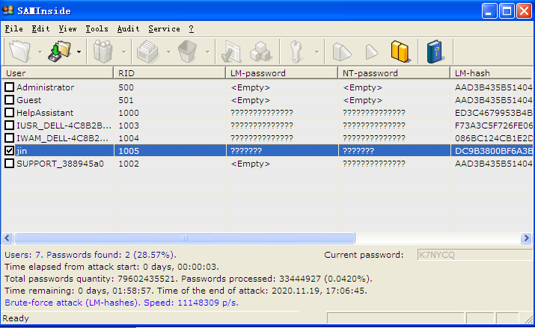Open dropdown arrow beside export papers icon

point(168,52)
